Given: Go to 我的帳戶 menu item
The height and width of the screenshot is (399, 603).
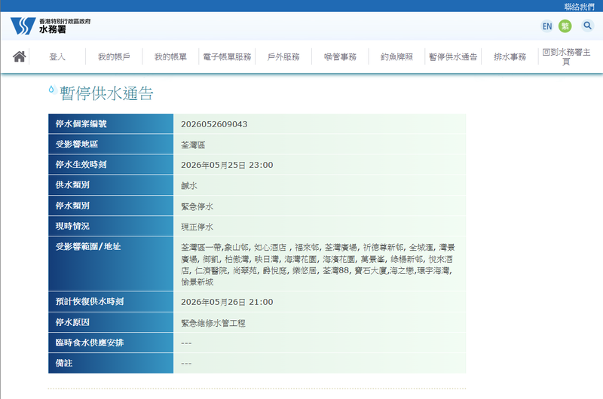Looking at the screenshot, I should (114, 56).
